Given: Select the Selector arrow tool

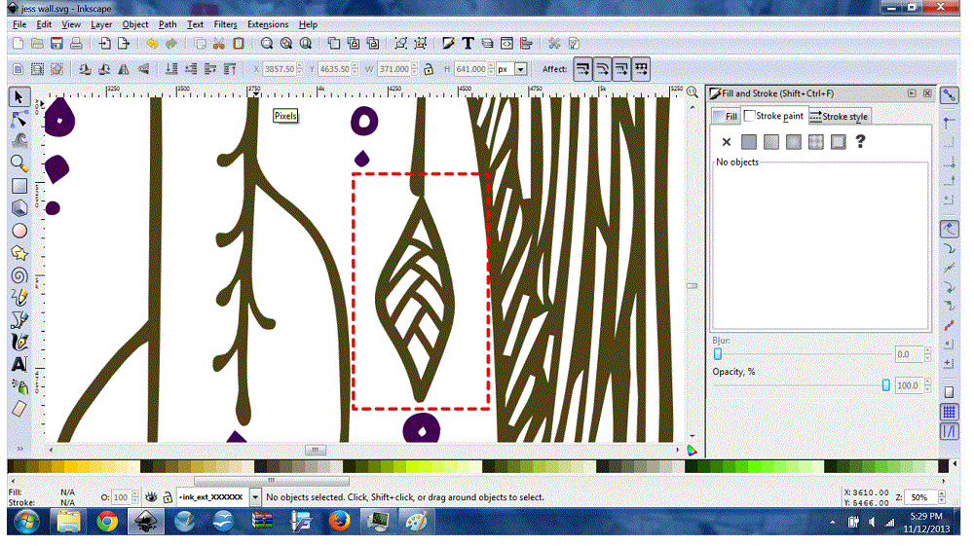Looking at the screenshot, I should (x=19, y=96).
